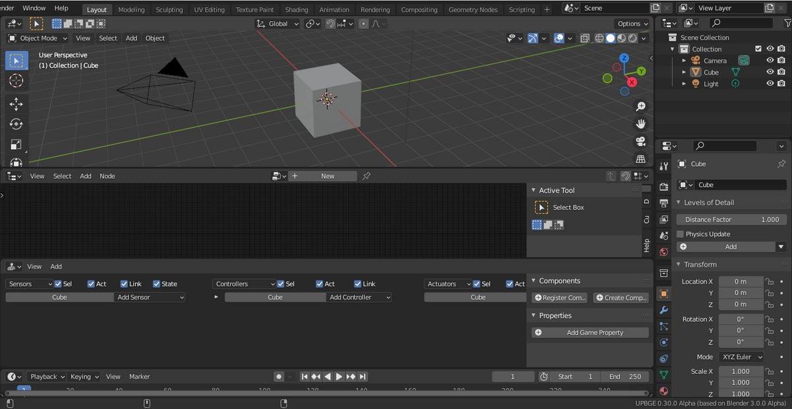Viewport: 792px width, 409px height.
Task: Open the Keying menu in timeline
Action: click(84, 377)
